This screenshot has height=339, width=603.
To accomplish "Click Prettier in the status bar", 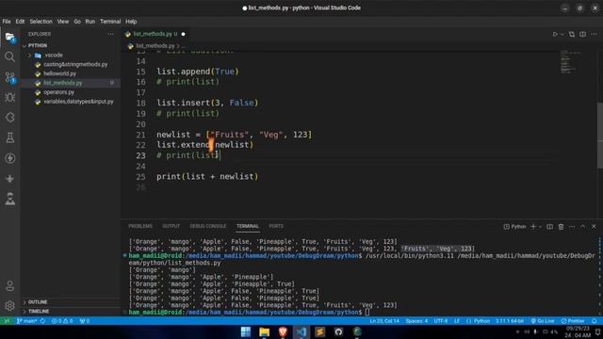I will [573, 321].
